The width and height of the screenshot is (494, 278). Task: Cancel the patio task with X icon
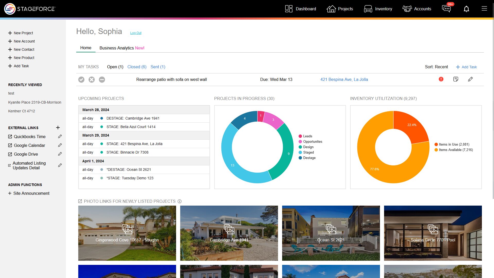[x=92, y=80]
